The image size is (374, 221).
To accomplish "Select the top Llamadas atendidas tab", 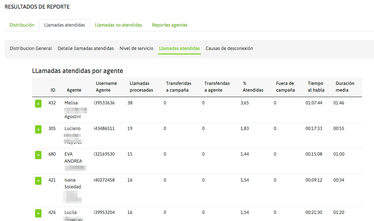I will [x=65, y=25].
